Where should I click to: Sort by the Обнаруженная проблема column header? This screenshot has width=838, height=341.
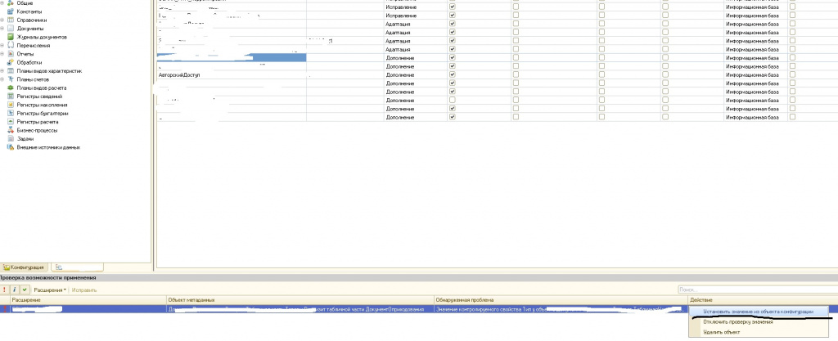point(561,300)
